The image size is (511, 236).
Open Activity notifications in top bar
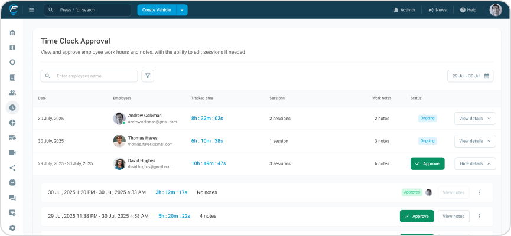pyautogui.click(x=405, y=10)
